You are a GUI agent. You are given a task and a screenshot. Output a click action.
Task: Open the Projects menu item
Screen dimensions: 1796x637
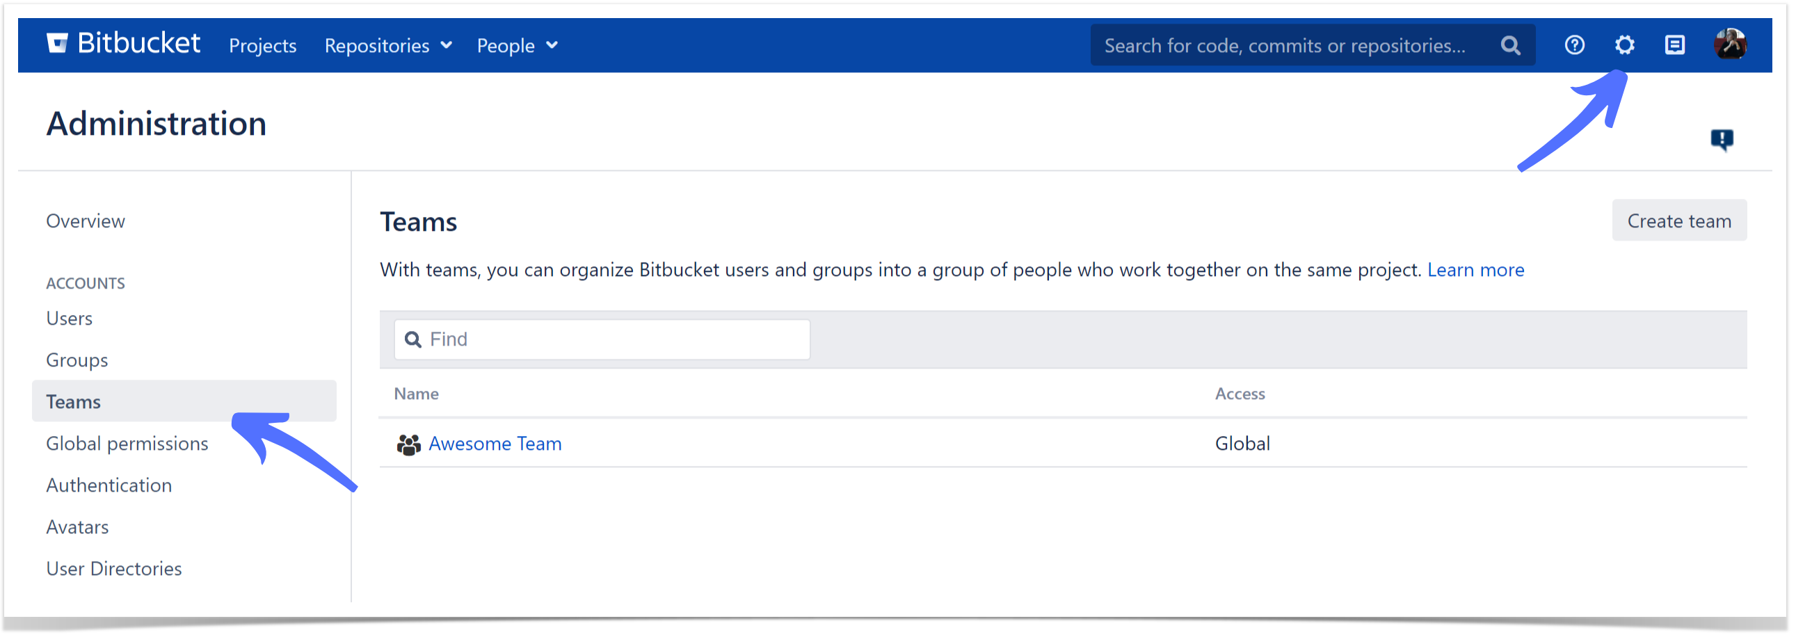(263, 46)
